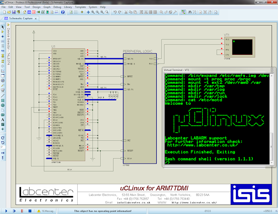Click the blue Center at Cursor cross icon

coord(88,12)
